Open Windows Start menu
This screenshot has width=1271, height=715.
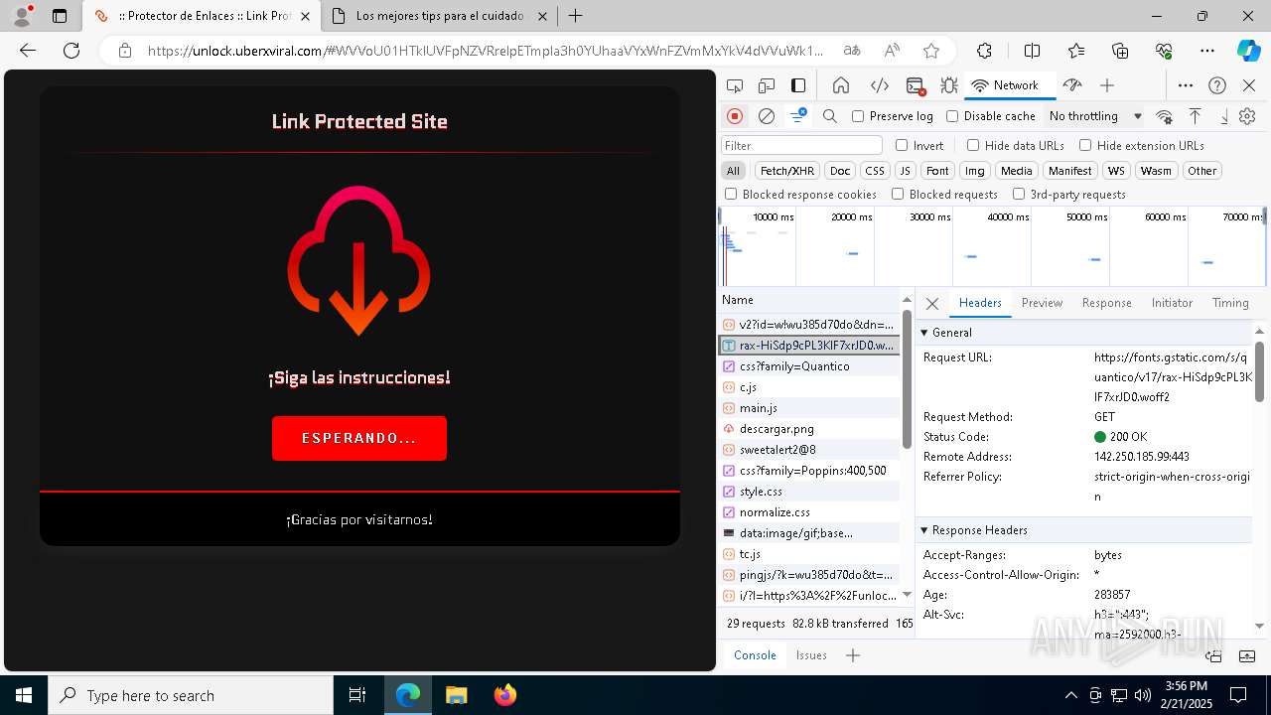[x=24, y=695]
